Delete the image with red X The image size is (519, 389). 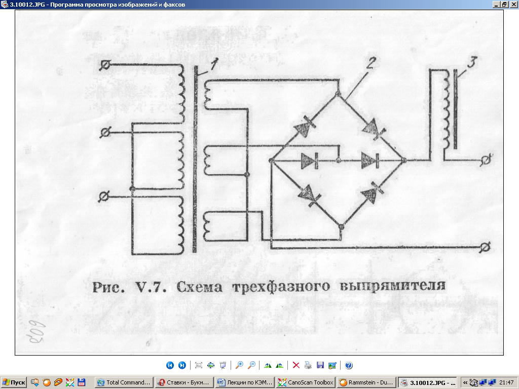[x=296, y=365]
